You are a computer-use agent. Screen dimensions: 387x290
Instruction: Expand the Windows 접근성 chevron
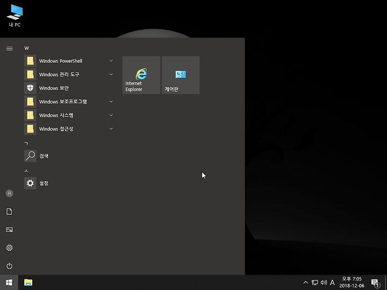pos(111,129)
